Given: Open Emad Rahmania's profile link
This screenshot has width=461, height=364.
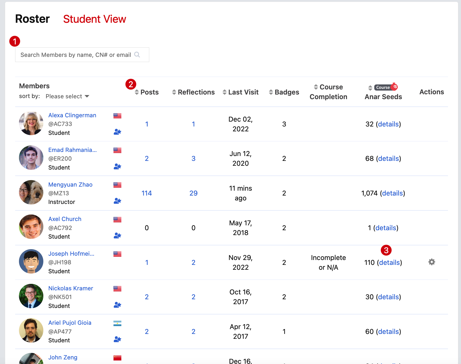Looking at the screenshot, I should pyautogui.click(x=73, y=150).
